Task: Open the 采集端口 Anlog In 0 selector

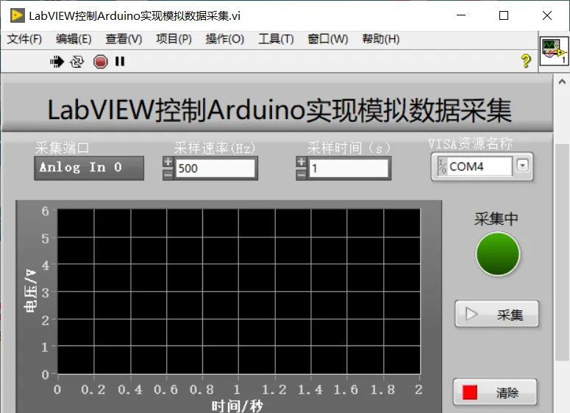Action: tap(89, 168)
